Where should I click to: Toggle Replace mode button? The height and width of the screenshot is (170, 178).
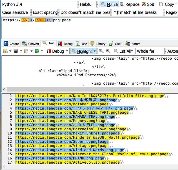pos(130,4)
